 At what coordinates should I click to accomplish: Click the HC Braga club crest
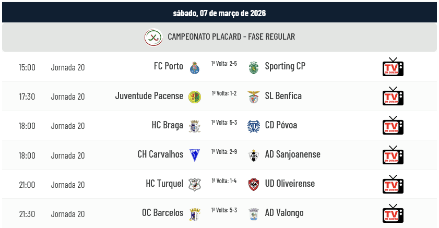pos(195,126)
